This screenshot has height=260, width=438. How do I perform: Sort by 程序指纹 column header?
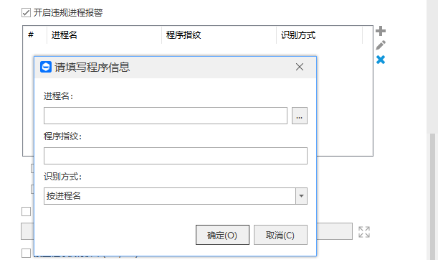[x=219, y=35]
